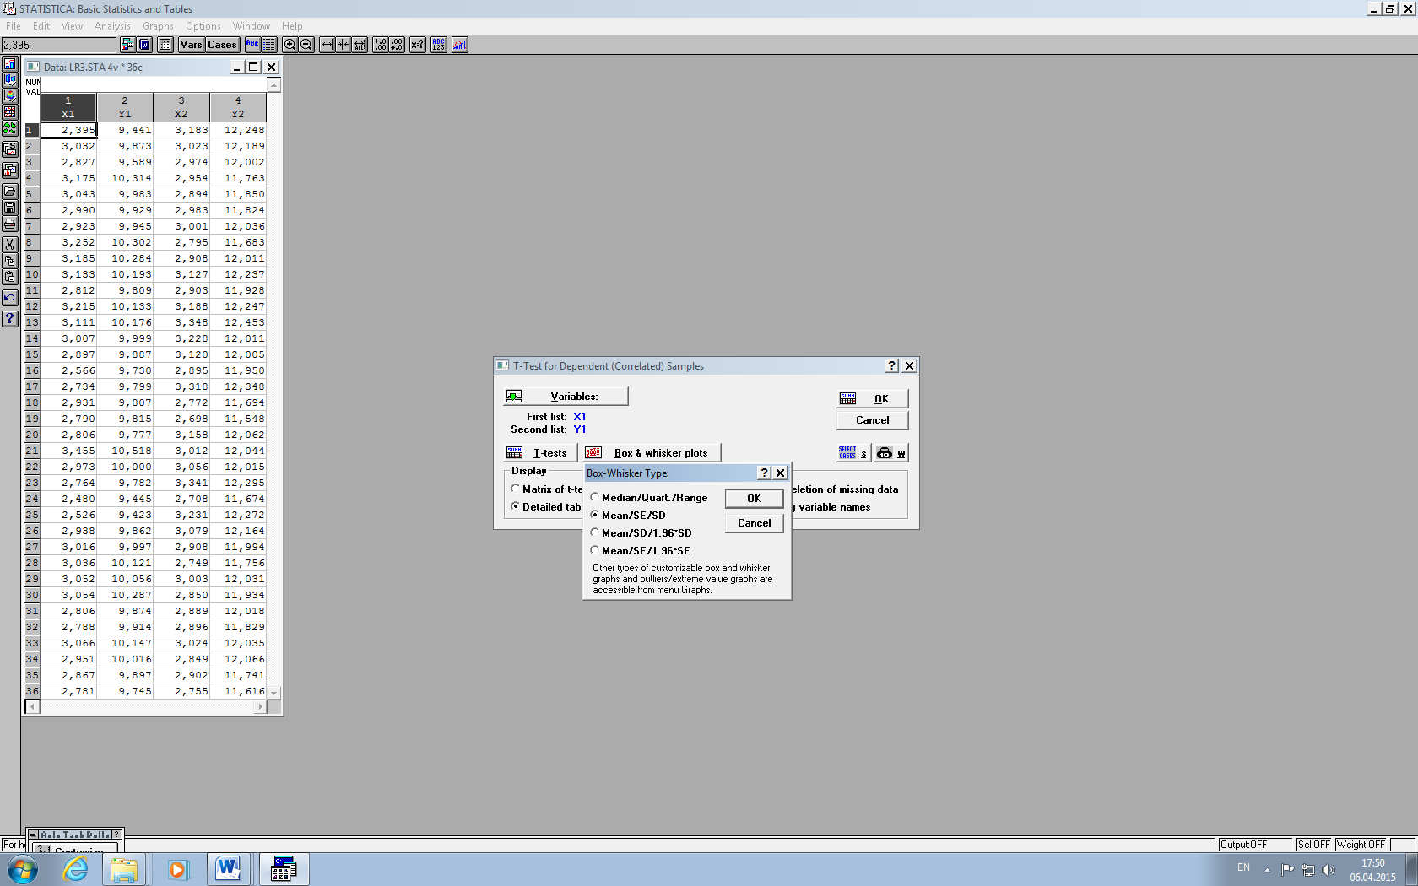
Task: Open Windows Media Player from taskbar
Action: coord(177,869)
